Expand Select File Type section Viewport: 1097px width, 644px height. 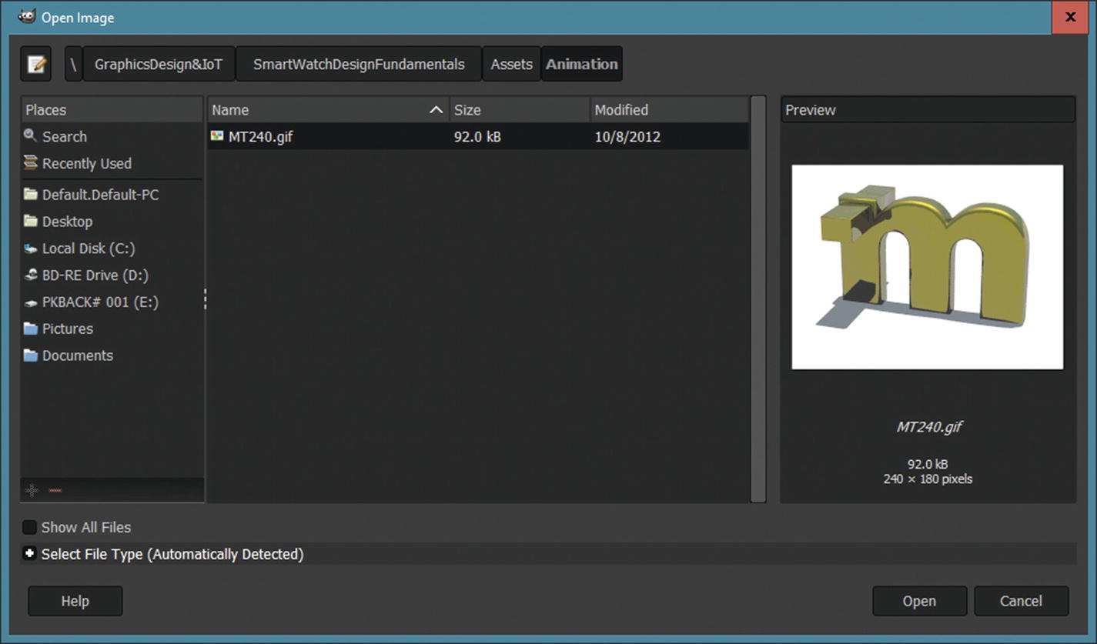29,554
